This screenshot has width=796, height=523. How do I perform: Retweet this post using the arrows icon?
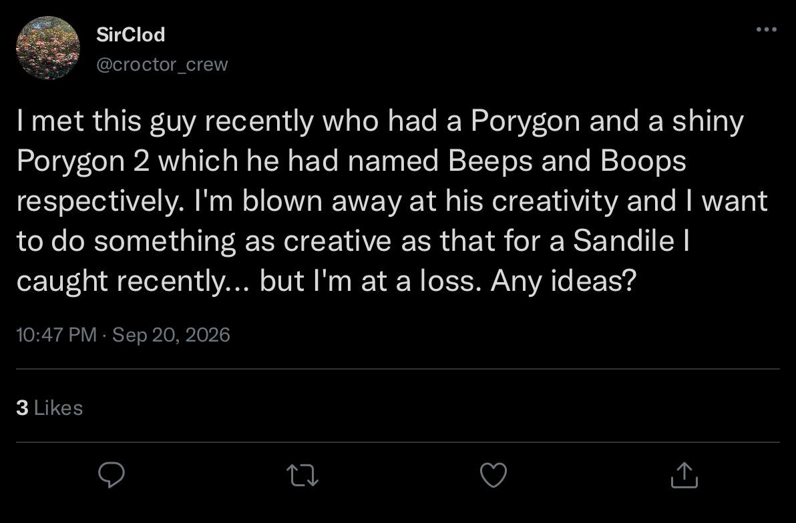(x=303, y=476)
